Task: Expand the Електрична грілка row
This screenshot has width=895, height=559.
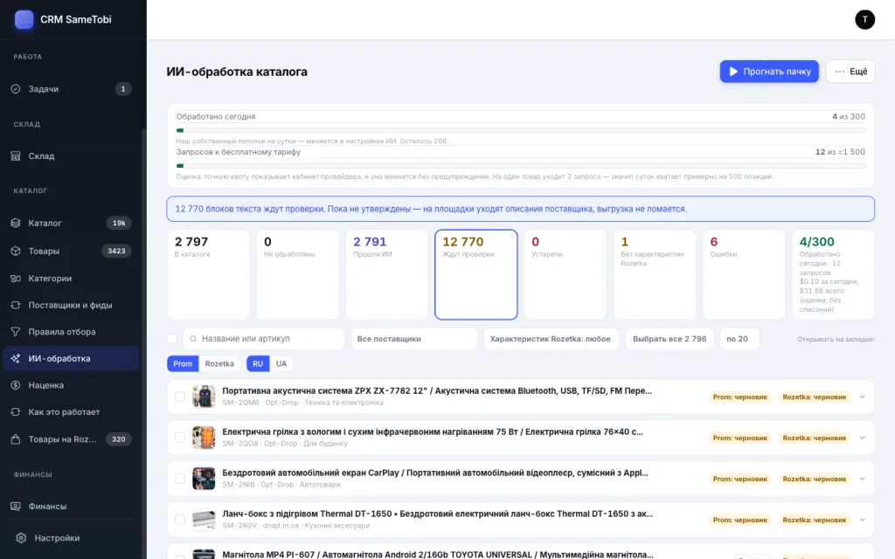Action: (862, 438)
